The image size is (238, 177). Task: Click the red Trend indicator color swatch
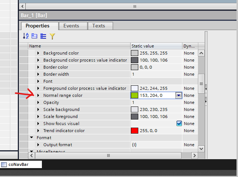(x=134, y=131)
